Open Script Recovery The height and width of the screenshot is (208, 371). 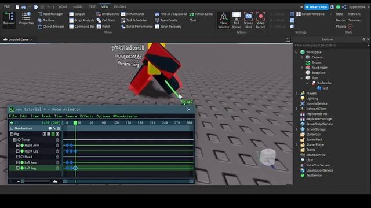tap(169, 27)
